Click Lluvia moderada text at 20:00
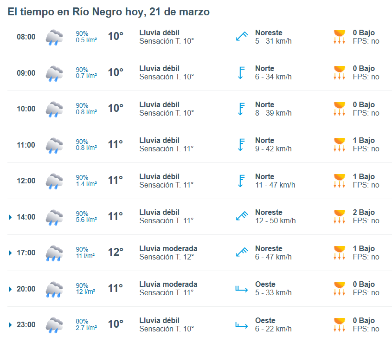Viewport: 392px width, 337px height. (x=168, y=285)
